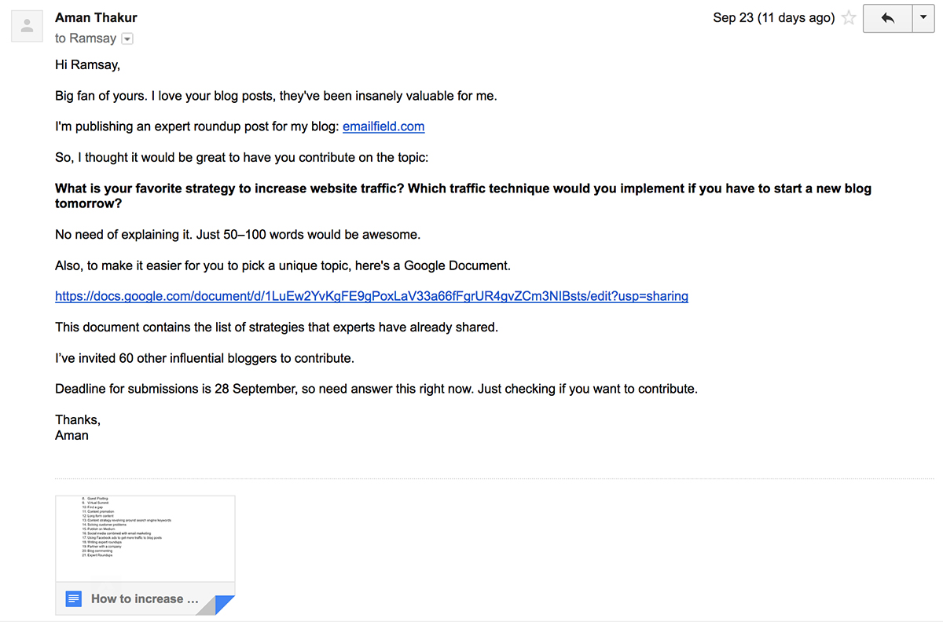The width and height of the screenshot is (943, 622).
Task: Click the 'No need of explaining it' line
Action: [237, 235]
